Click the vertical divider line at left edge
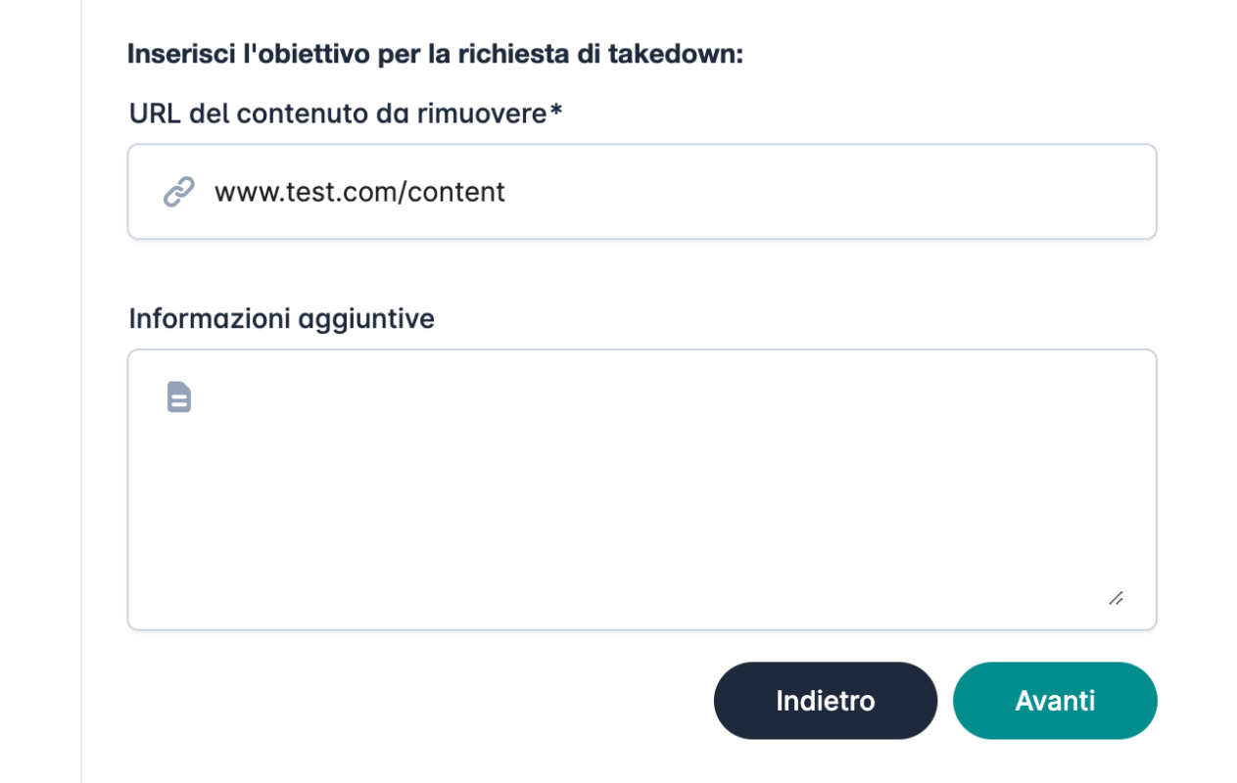 point(81,391)
